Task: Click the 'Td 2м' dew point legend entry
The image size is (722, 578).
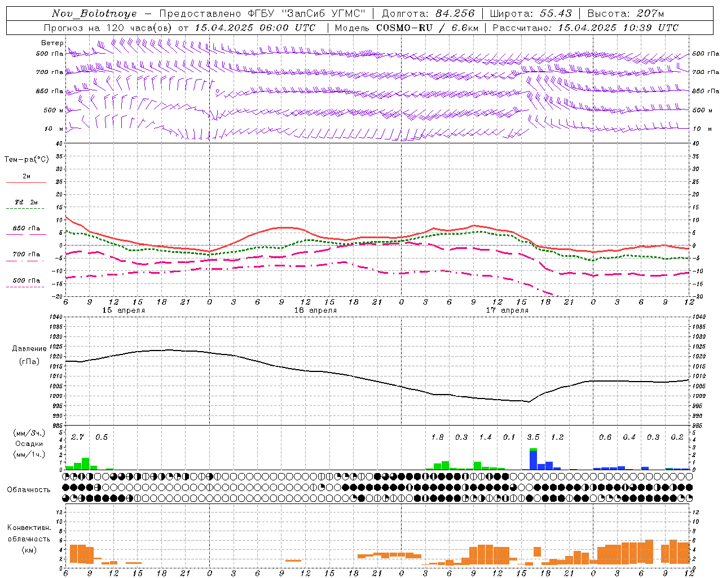Action: coord(26,202)
